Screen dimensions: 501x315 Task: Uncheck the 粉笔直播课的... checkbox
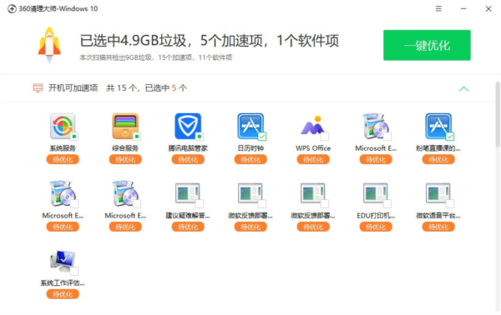click(x=450, y=137)
